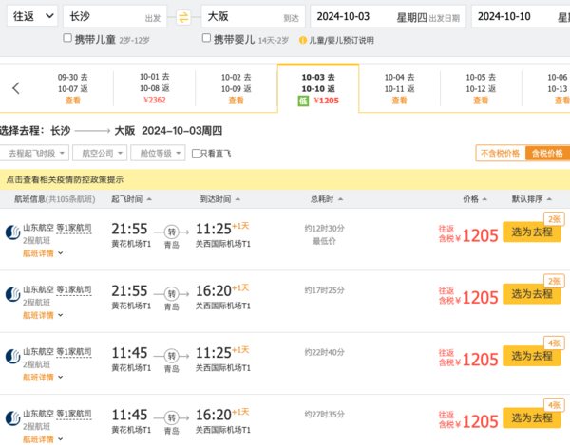
Task: Select the 10-01 去 10-08 返 date tab
Action: (155, 88)
